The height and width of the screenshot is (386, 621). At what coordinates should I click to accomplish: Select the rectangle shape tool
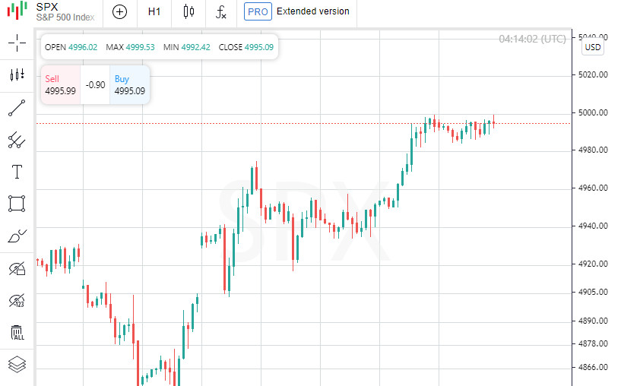coord(17,204)
